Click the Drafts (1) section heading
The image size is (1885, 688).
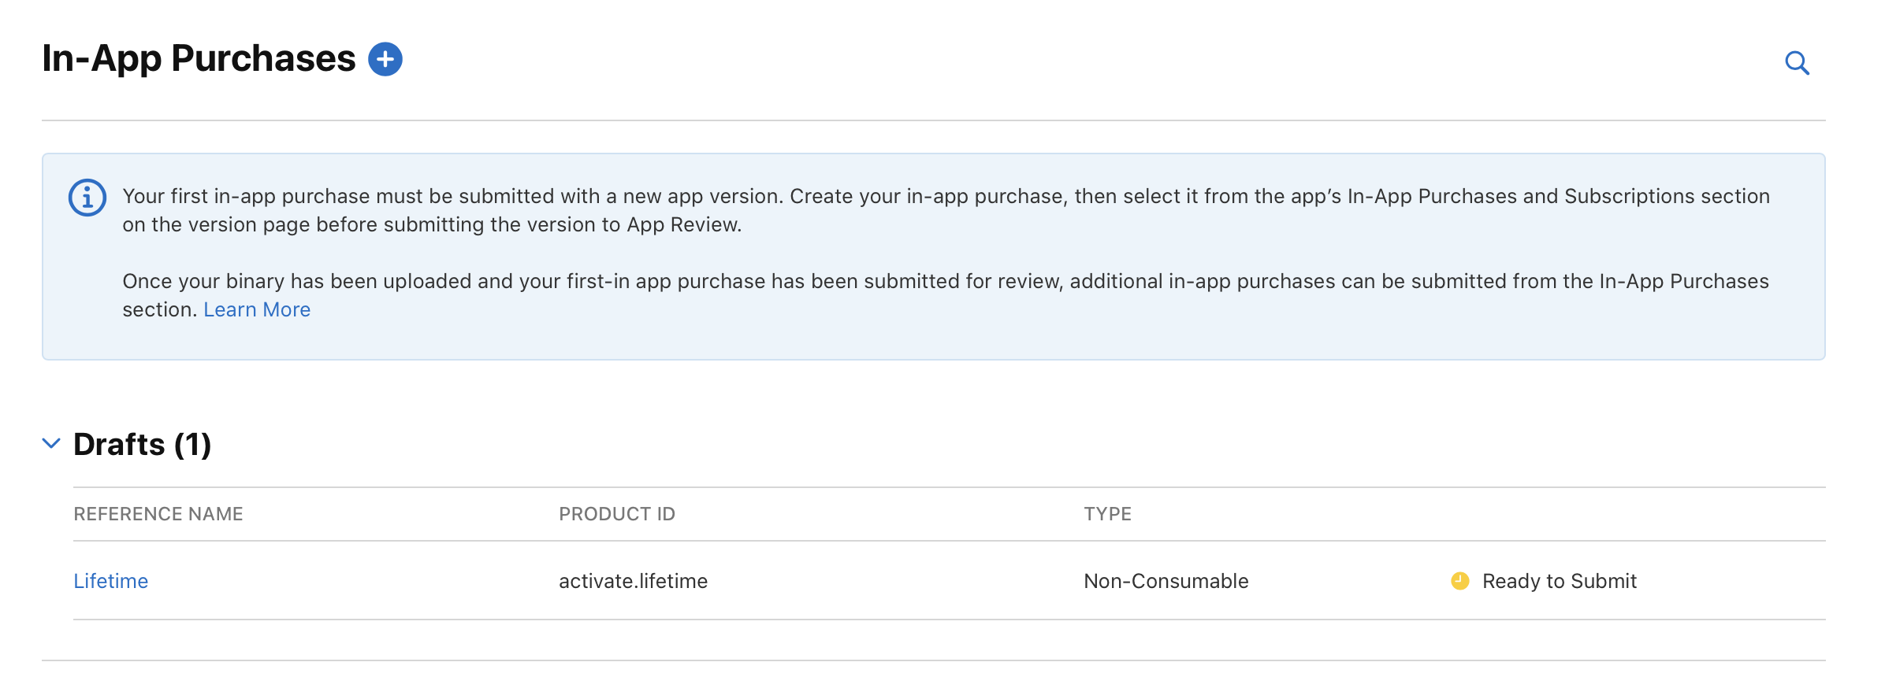pos(143,445)
